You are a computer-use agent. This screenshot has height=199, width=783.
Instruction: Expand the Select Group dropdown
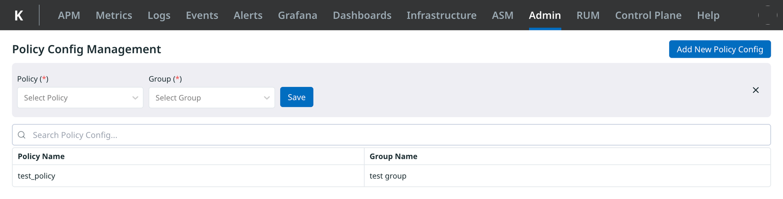(x=212, y=98)
